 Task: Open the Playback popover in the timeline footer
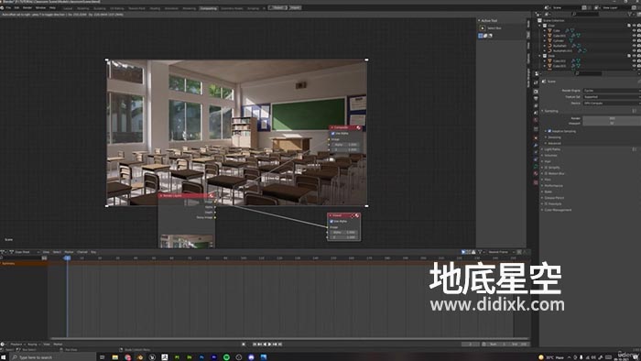pyautogui.click(x=17, y=345)
